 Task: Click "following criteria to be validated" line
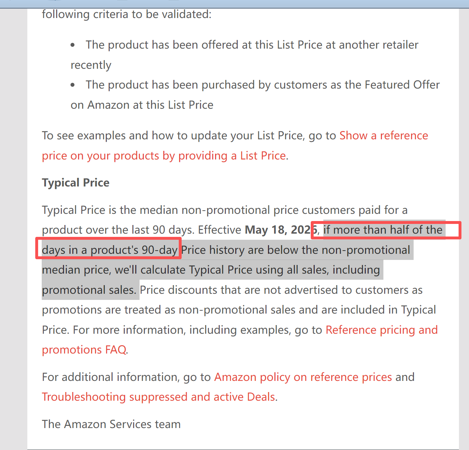click(127, 14)
